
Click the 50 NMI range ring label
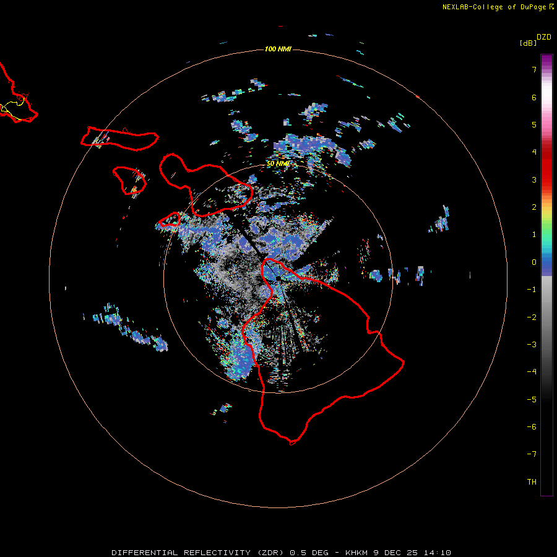click(278, 163)
